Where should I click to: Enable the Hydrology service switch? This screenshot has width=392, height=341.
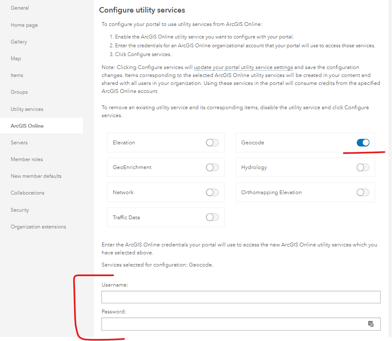point(363,167)
